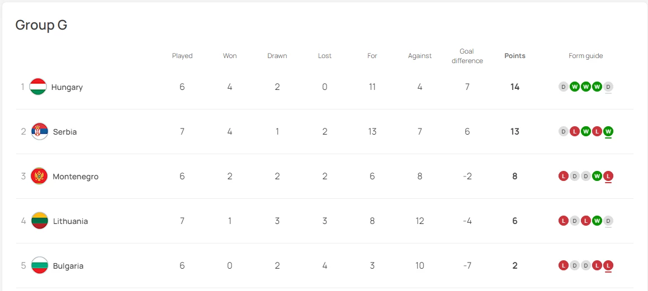
Task: Click the Montenegro flag icon
Action: pyautogui.click(x=39, y=176)
